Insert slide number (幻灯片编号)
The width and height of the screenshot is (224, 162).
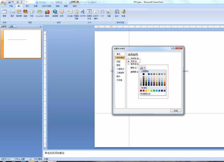click(96, 14)
